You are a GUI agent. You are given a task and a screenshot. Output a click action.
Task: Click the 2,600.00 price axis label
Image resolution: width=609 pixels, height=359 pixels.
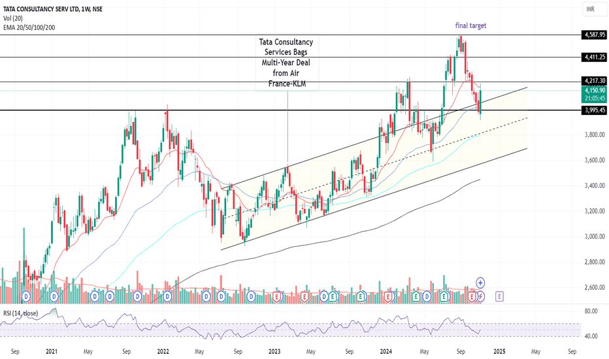point(595,288)
